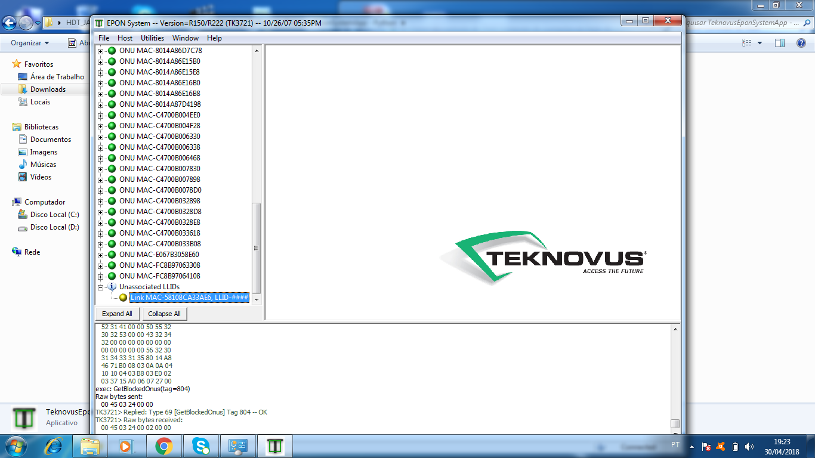Click the green status icon of ONU MAC-FC8B97063308
Image resolution: width=815 pixels, height=458 pixels.
[112, 265]
